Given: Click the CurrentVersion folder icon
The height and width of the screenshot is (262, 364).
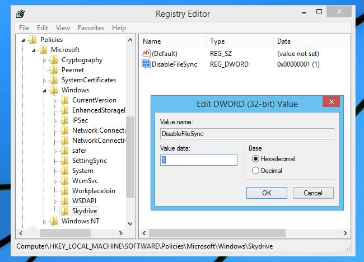Looking at the screenshot, I should point(65,100).
